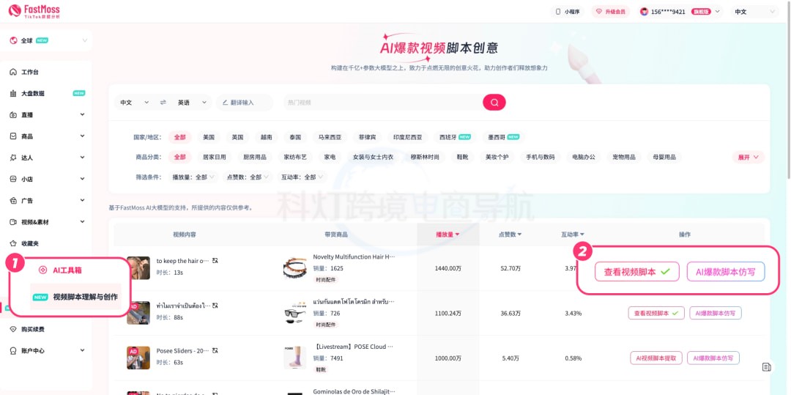Translate the 'to keep the hair' title
The image size is (791, 395).
(x=215, y=261)
